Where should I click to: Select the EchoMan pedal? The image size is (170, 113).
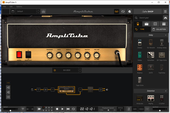pos(151,55)
